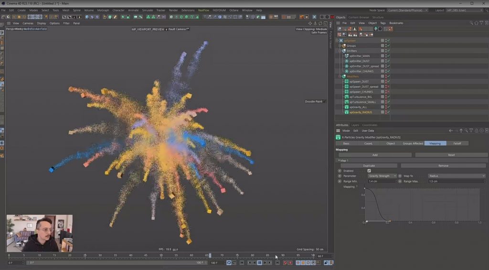The image size is (489, 270).
Task: Click the xpTurbulence_BIG modifier icon
Action: point(347,97)
